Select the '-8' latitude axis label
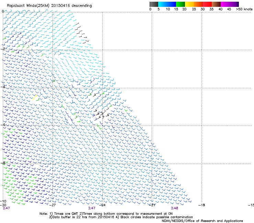 (3, 163)
